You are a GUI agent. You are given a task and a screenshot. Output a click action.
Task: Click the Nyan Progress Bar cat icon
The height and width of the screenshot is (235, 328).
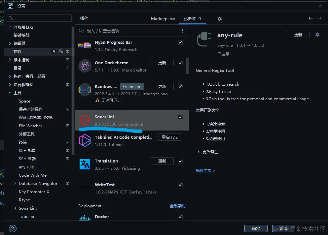pyautogui.click(x=85, y=45)
